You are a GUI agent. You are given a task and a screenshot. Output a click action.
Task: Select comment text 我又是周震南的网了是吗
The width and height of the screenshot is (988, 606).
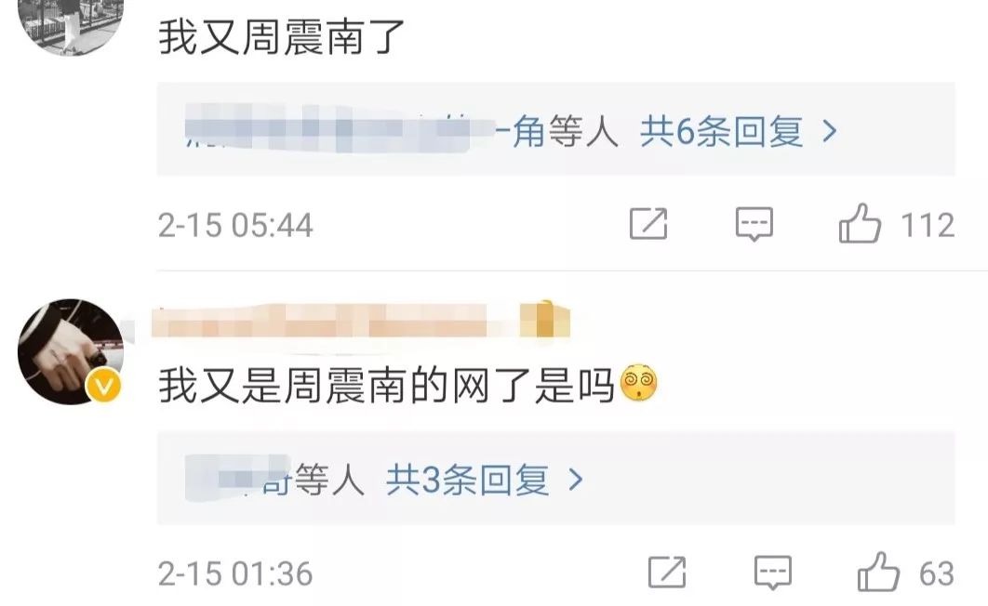point(386,385)
